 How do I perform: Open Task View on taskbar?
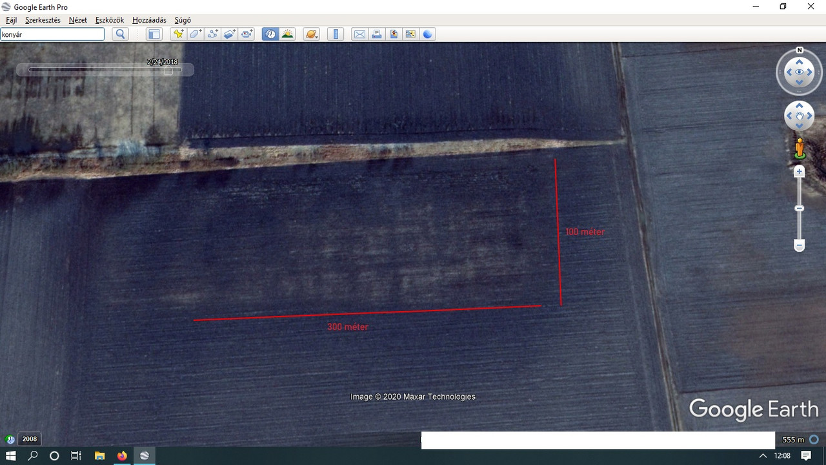coord(76,456)
